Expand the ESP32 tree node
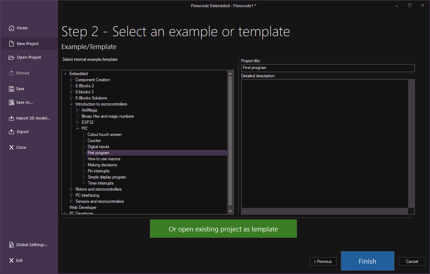Image resolution: width=430 pixels, height=274 pixels. (x=77, y=122)
